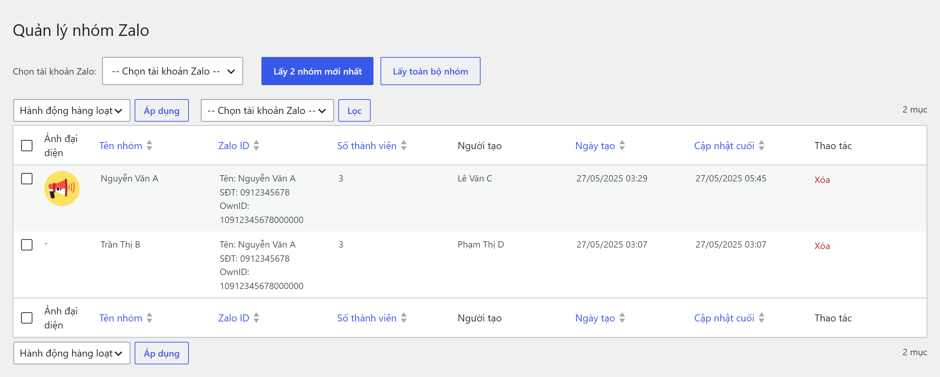Open the bottom Hành động hàng loạt dropdown
Viewport: 940px width, 377px height.
[72, 353]
